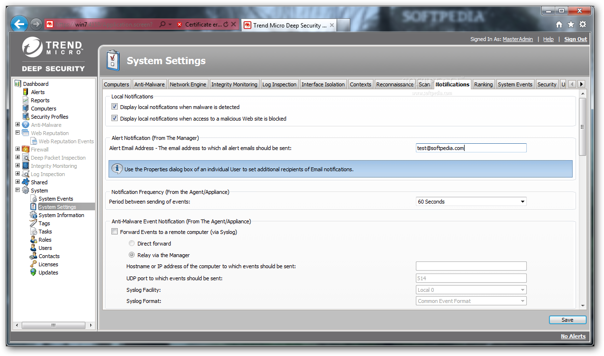
Task: Click the Alerts icon in navigation tree
Action: coord(26,92)
